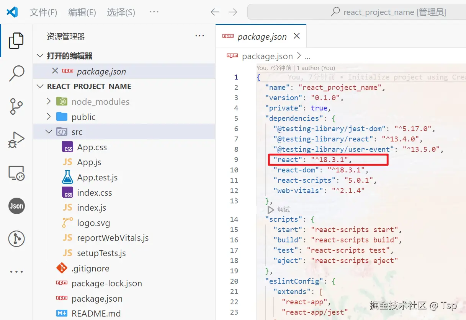Click the debug play icon above scripts
Viewport: 466px width, 320px height.
click(271, 210)
